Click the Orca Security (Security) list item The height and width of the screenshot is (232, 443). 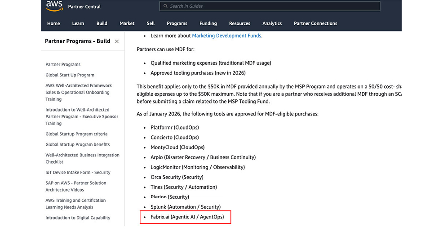click(x=177, y=177)
